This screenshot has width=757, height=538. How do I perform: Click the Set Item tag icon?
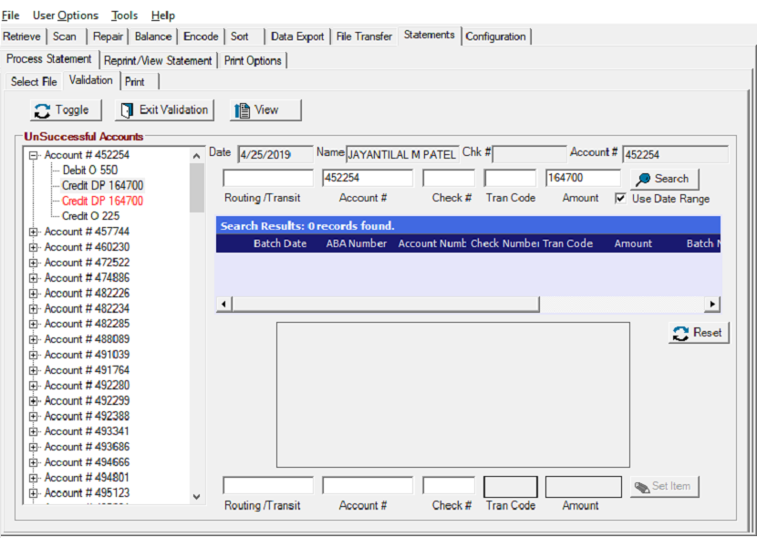pos(641,487)
